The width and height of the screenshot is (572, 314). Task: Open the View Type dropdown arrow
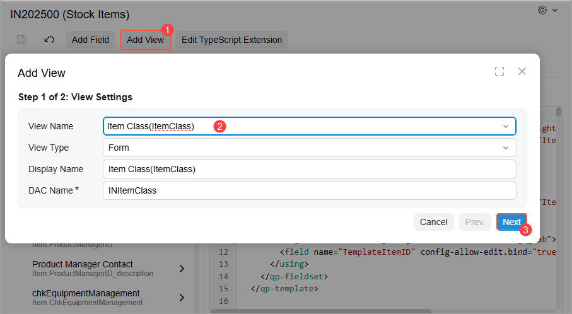(x=505, y=148)
